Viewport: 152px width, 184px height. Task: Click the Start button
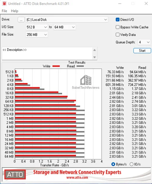(142, 51)
